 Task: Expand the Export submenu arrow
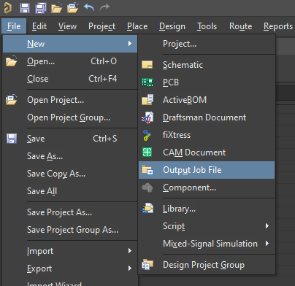pos(130,268)
